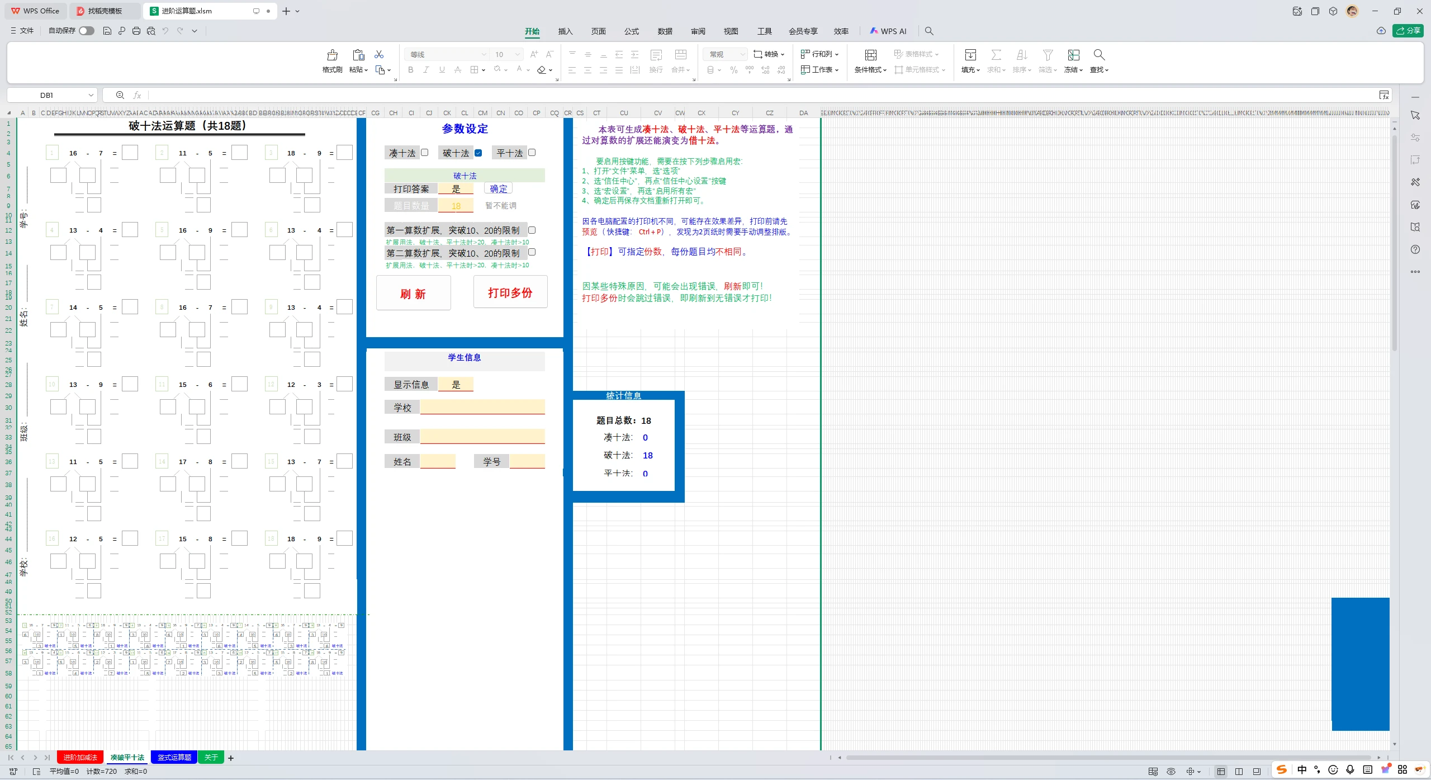Click the Freeze panes (冻结) icon
Screen dimensions: 1431x780
1073,55
